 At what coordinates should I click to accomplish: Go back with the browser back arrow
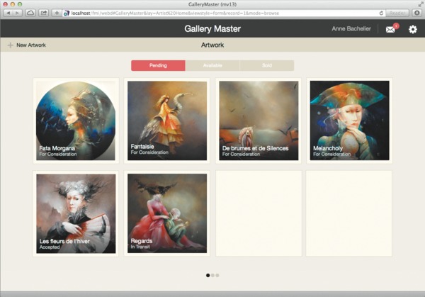8,13
